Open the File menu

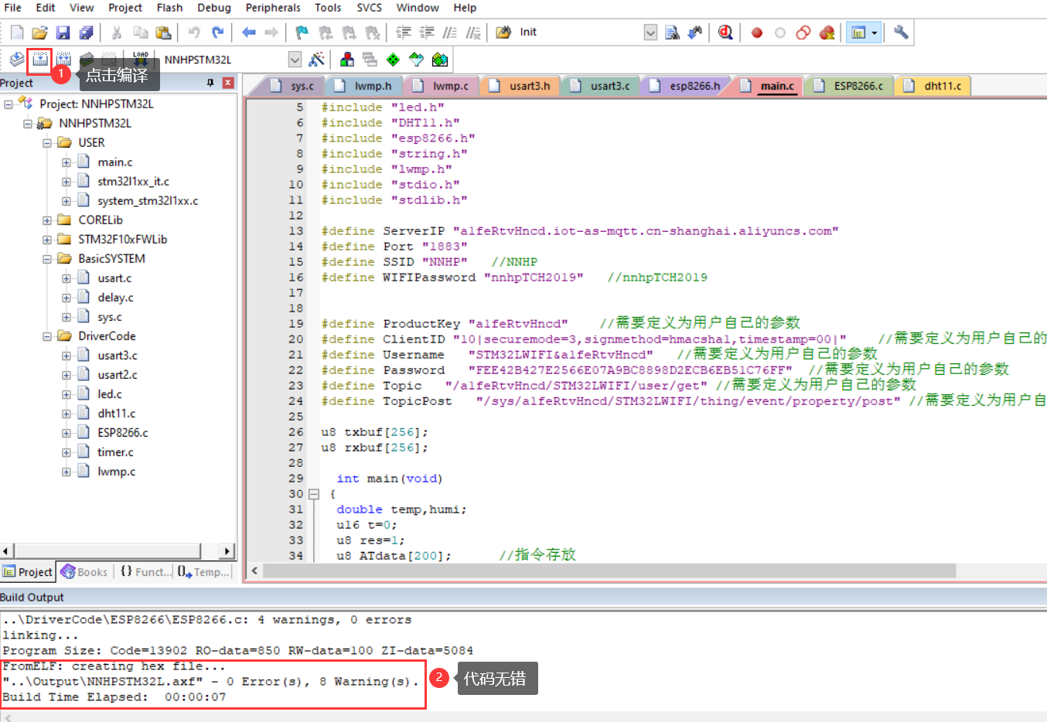13,8
